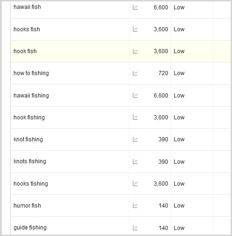
Task: Click the keyword "how to fishing"
Action: pos(31,73)
